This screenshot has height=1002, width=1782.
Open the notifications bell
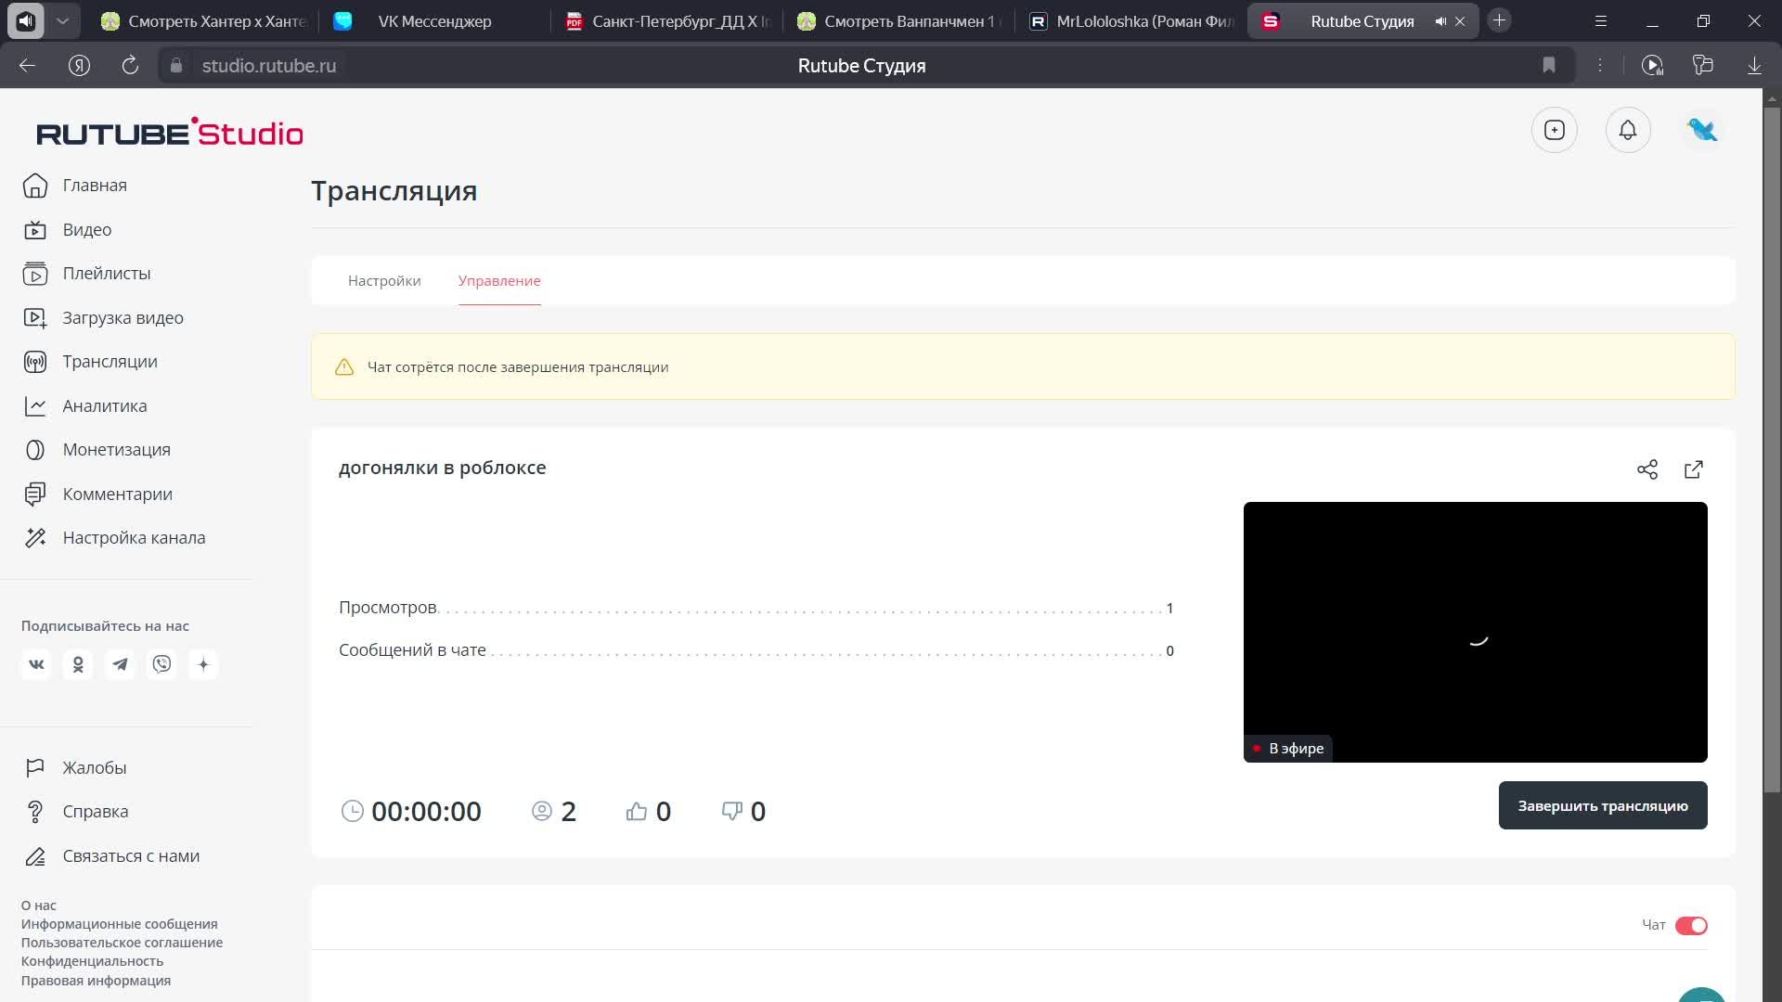coord(1628,131)
